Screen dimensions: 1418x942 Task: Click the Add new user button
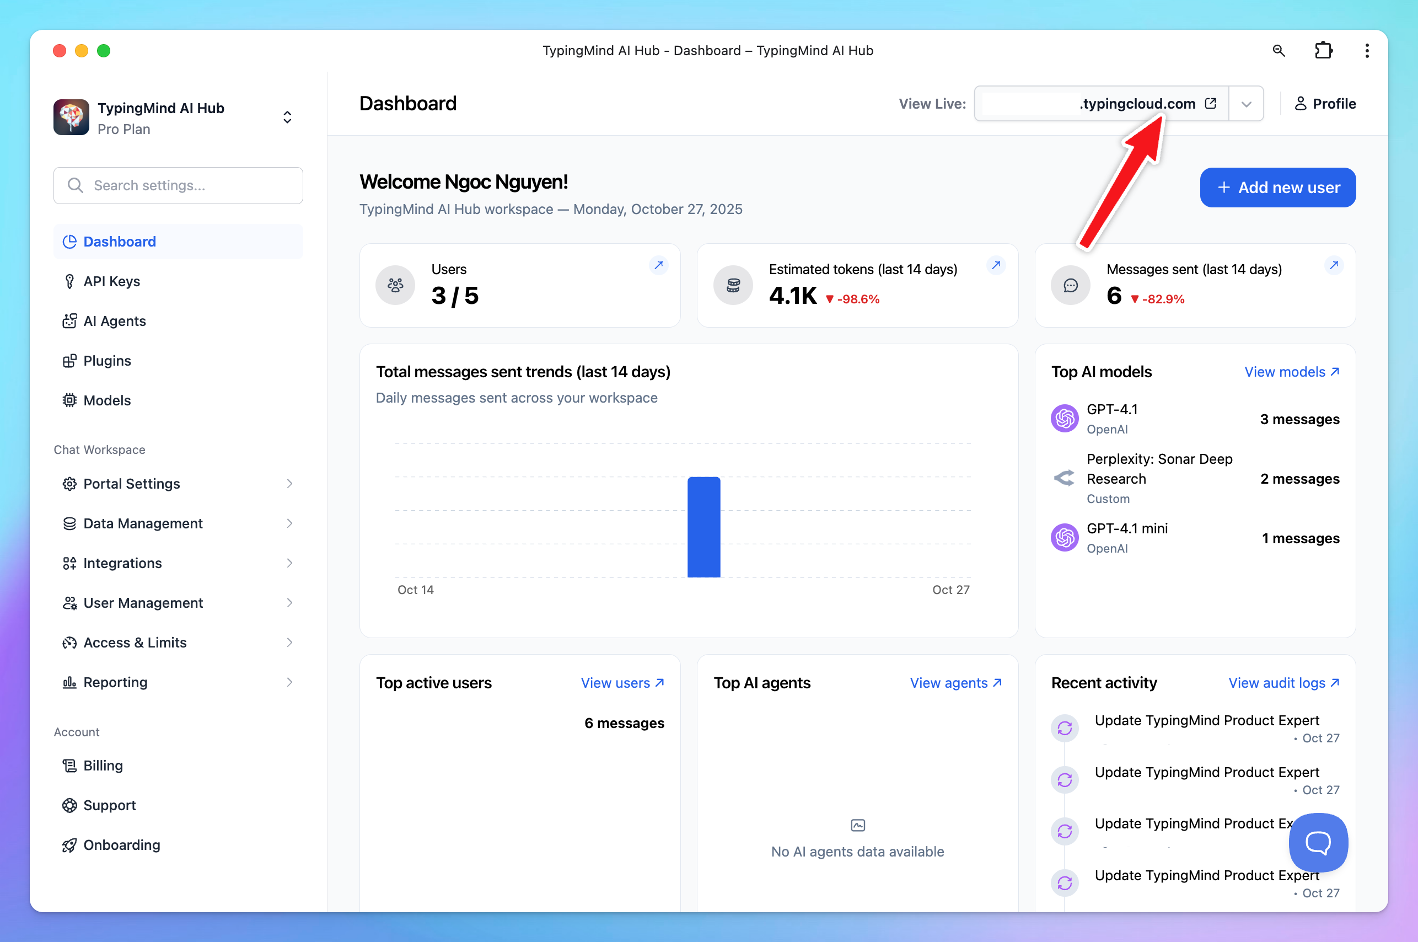point(1277,188)
